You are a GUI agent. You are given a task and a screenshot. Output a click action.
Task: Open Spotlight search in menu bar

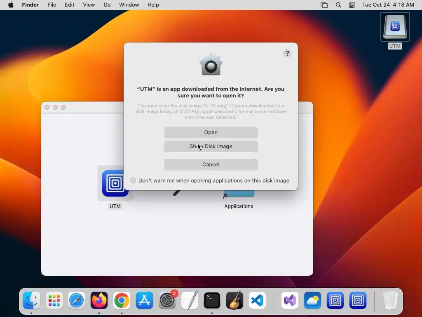338,5
